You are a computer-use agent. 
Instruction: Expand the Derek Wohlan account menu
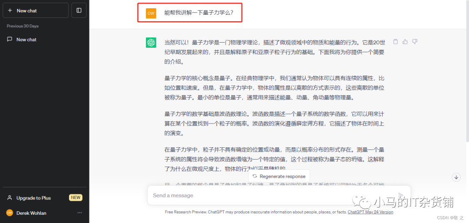(x=31, y=213)
